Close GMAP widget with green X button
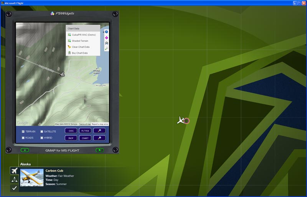Image resolution: width=307 pixels, height=197 pixels. [25, 150]
